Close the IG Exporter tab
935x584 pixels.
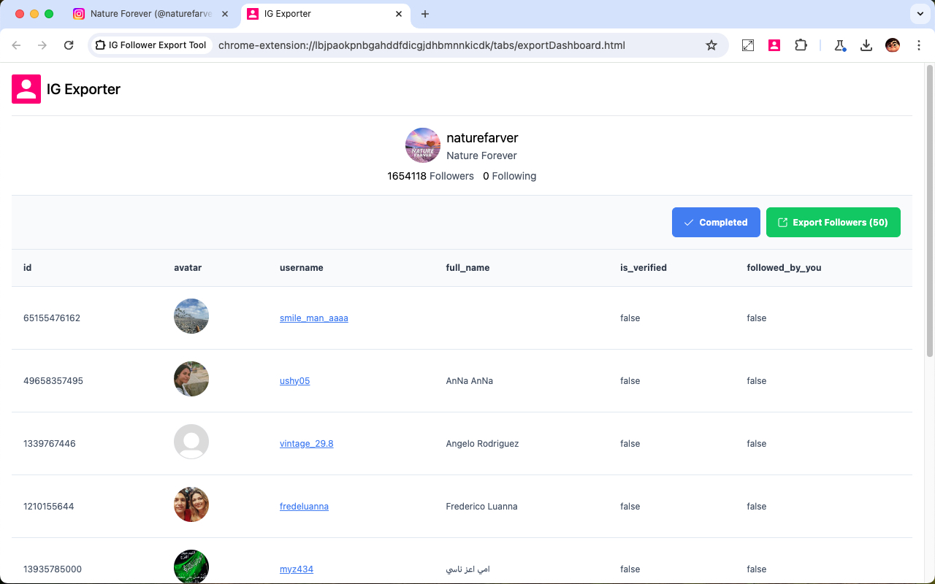(x=399, y=14)
